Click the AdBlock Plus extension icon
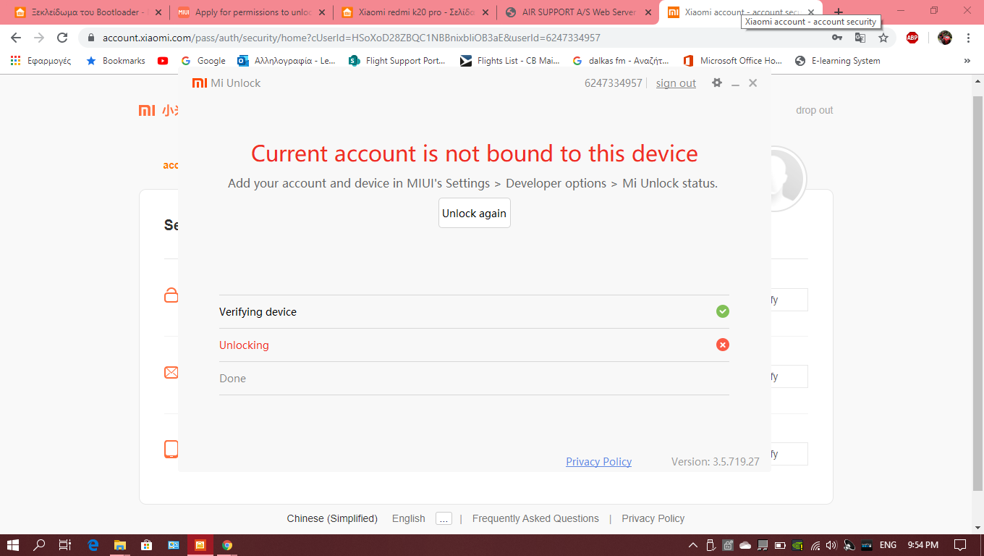Image resolution: width=984 pixels, height=556 pixels. click(912, 38)
